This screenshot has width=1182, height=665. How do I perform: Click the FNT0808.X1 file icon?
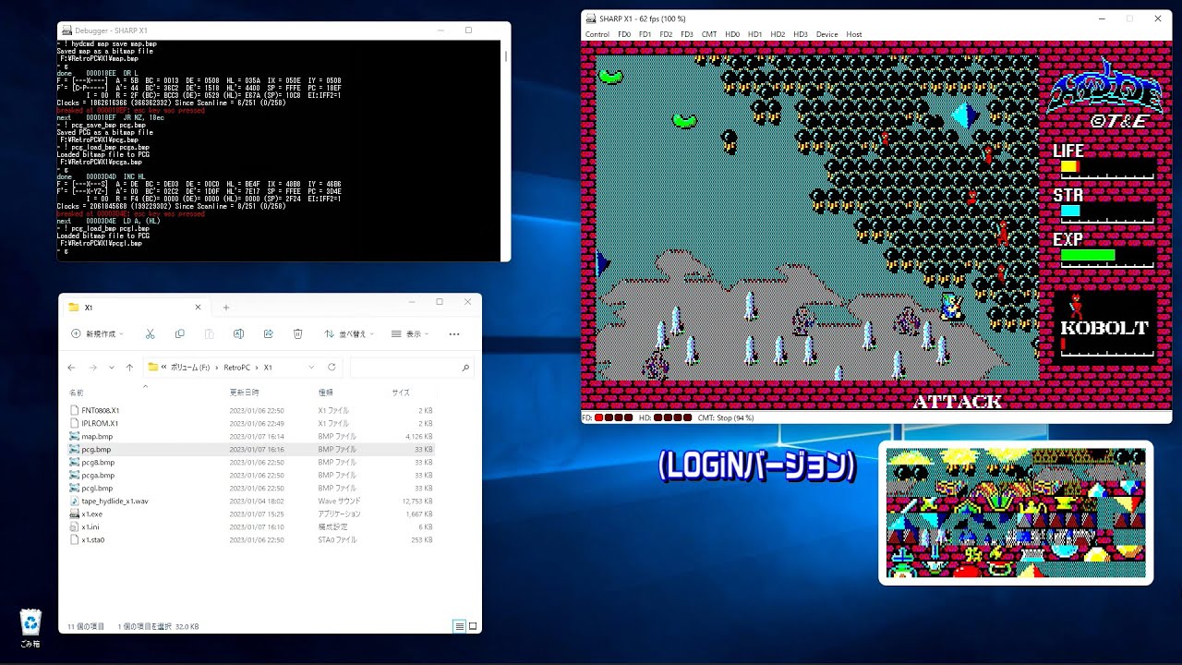click(75, 410)
